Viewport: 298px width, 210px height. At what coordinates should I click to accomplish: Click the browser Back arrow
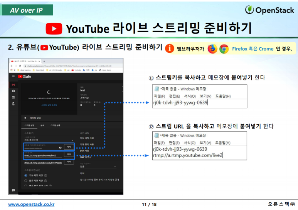coord(12,66)
